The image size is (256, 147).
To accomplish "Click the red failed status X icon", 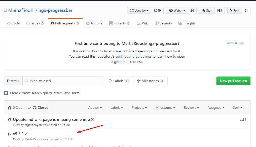I will point(92,119).
